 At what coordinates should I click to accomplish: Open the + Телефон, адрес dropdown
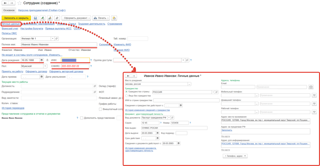235,156
